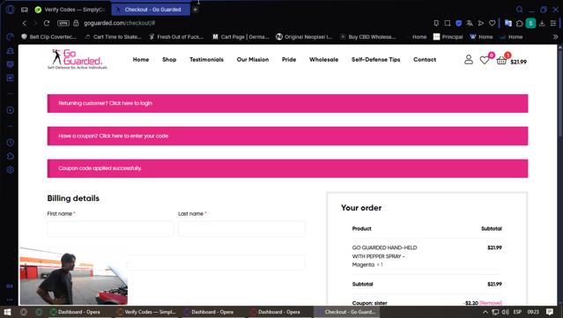Open the blue translator extension icon
The image size is (563, 318).
point(508,23)
